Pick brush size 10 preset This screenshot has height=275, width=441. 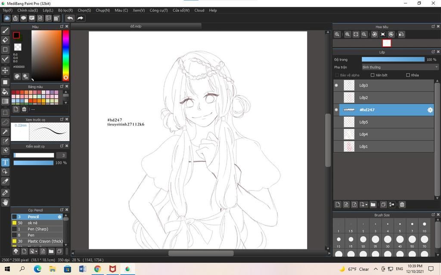tap(424, 226)
